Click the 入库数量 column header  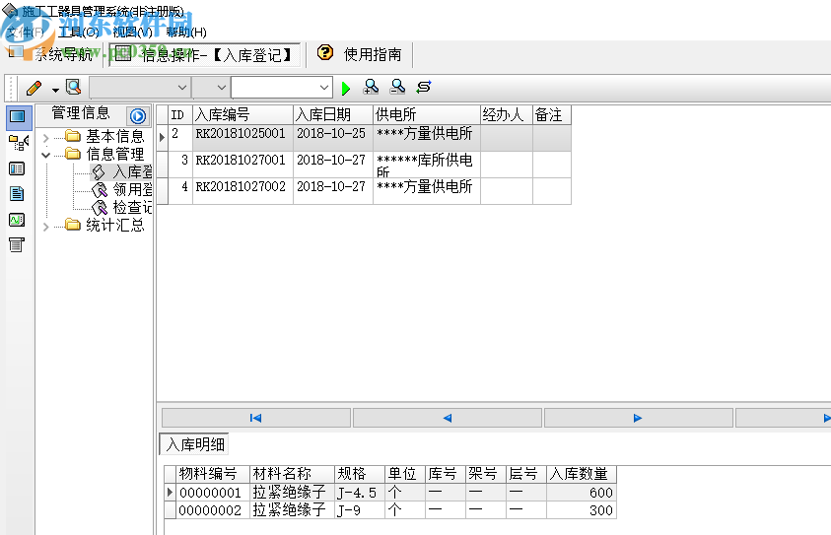582,474
